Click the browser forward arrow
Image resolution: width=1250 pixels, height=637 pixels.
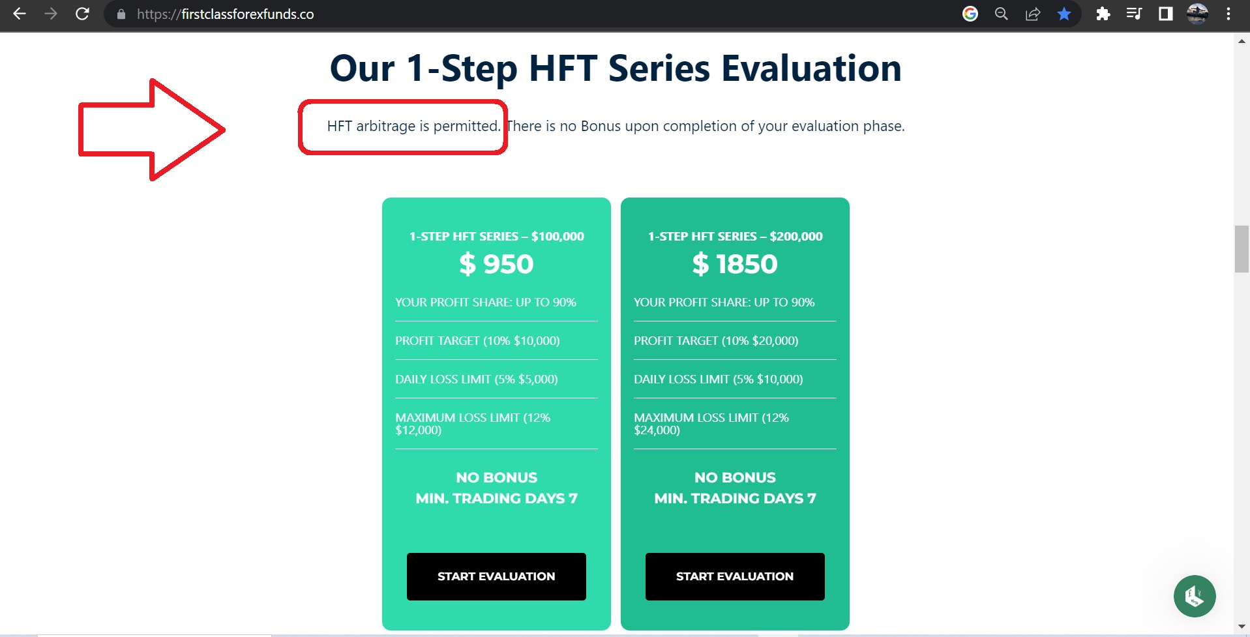click(x=51, y=14)
